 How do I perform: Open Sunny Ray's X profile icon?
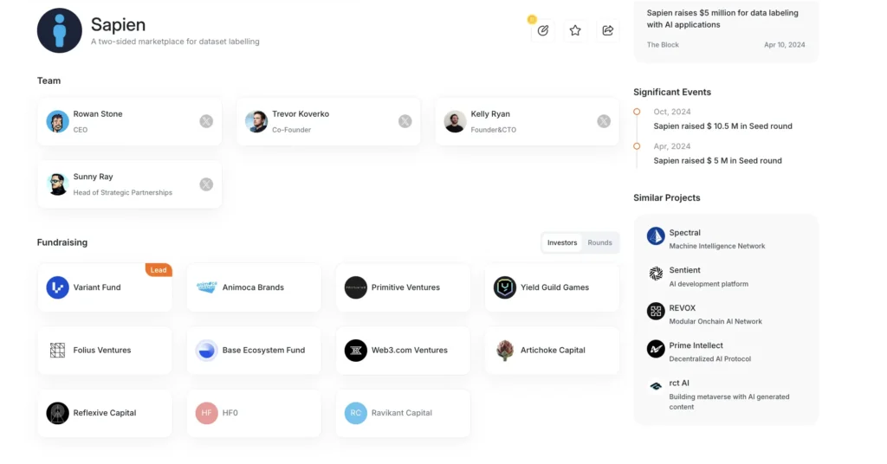pyautogui.click(x=206, y=184)
